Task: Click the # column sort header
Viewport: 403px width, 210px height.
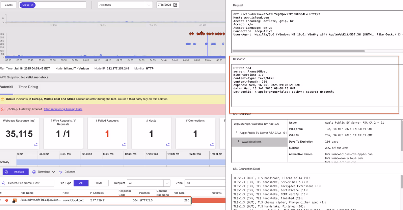Action: 2,193
